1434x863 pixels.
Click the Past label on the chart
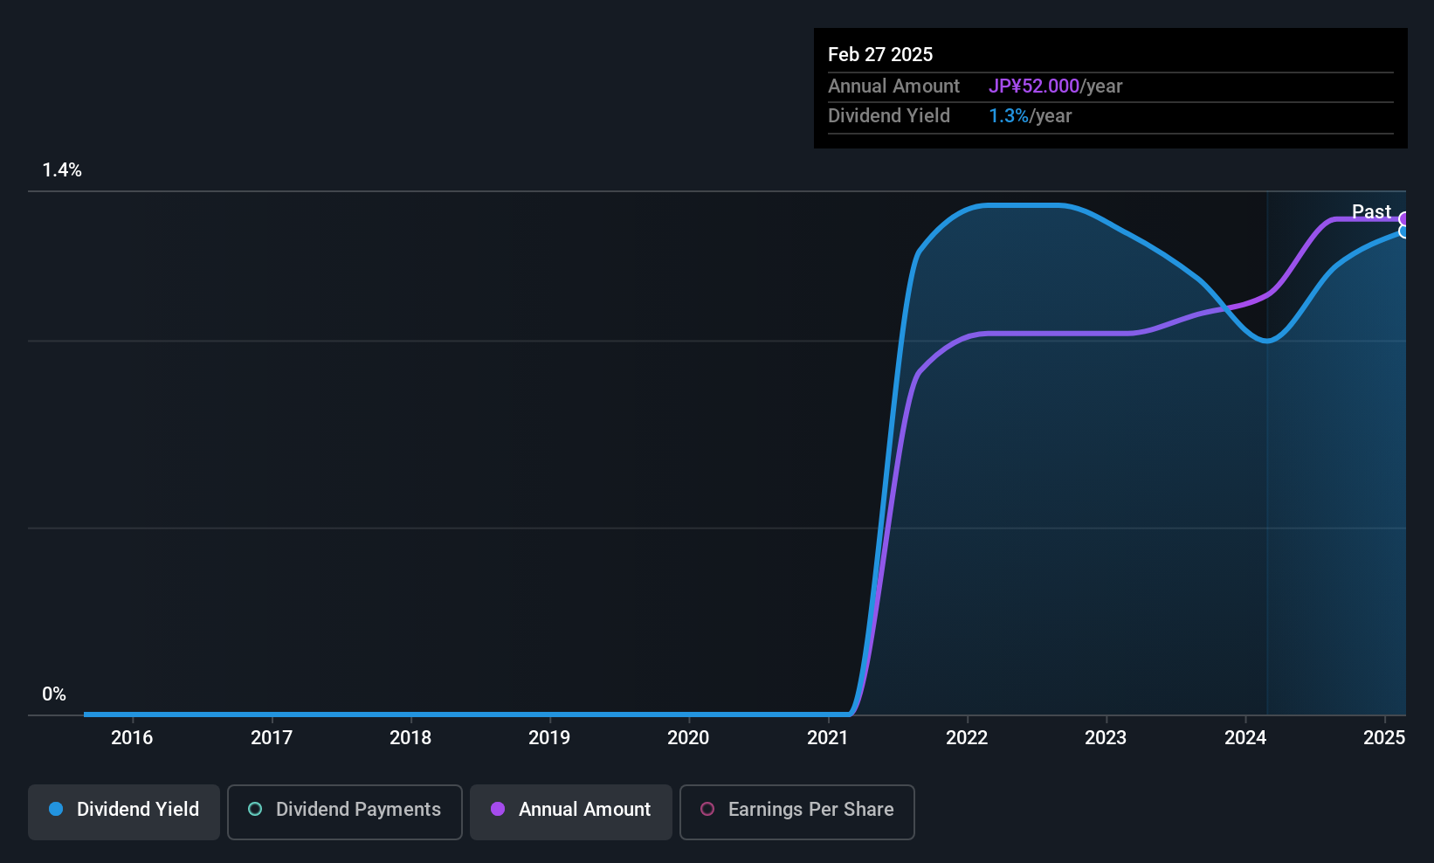[1371, 211]
